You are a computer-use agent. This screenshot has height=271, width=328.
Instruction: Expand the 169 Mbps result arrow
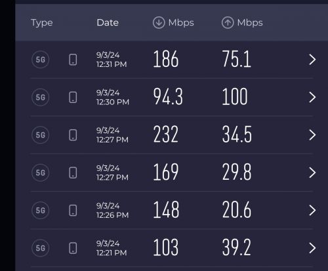click(312, 173)
